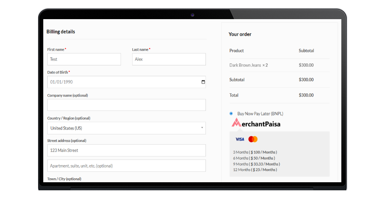Click the Mastercard logo icon
The image size is (387, 197).
pos(253,139)
